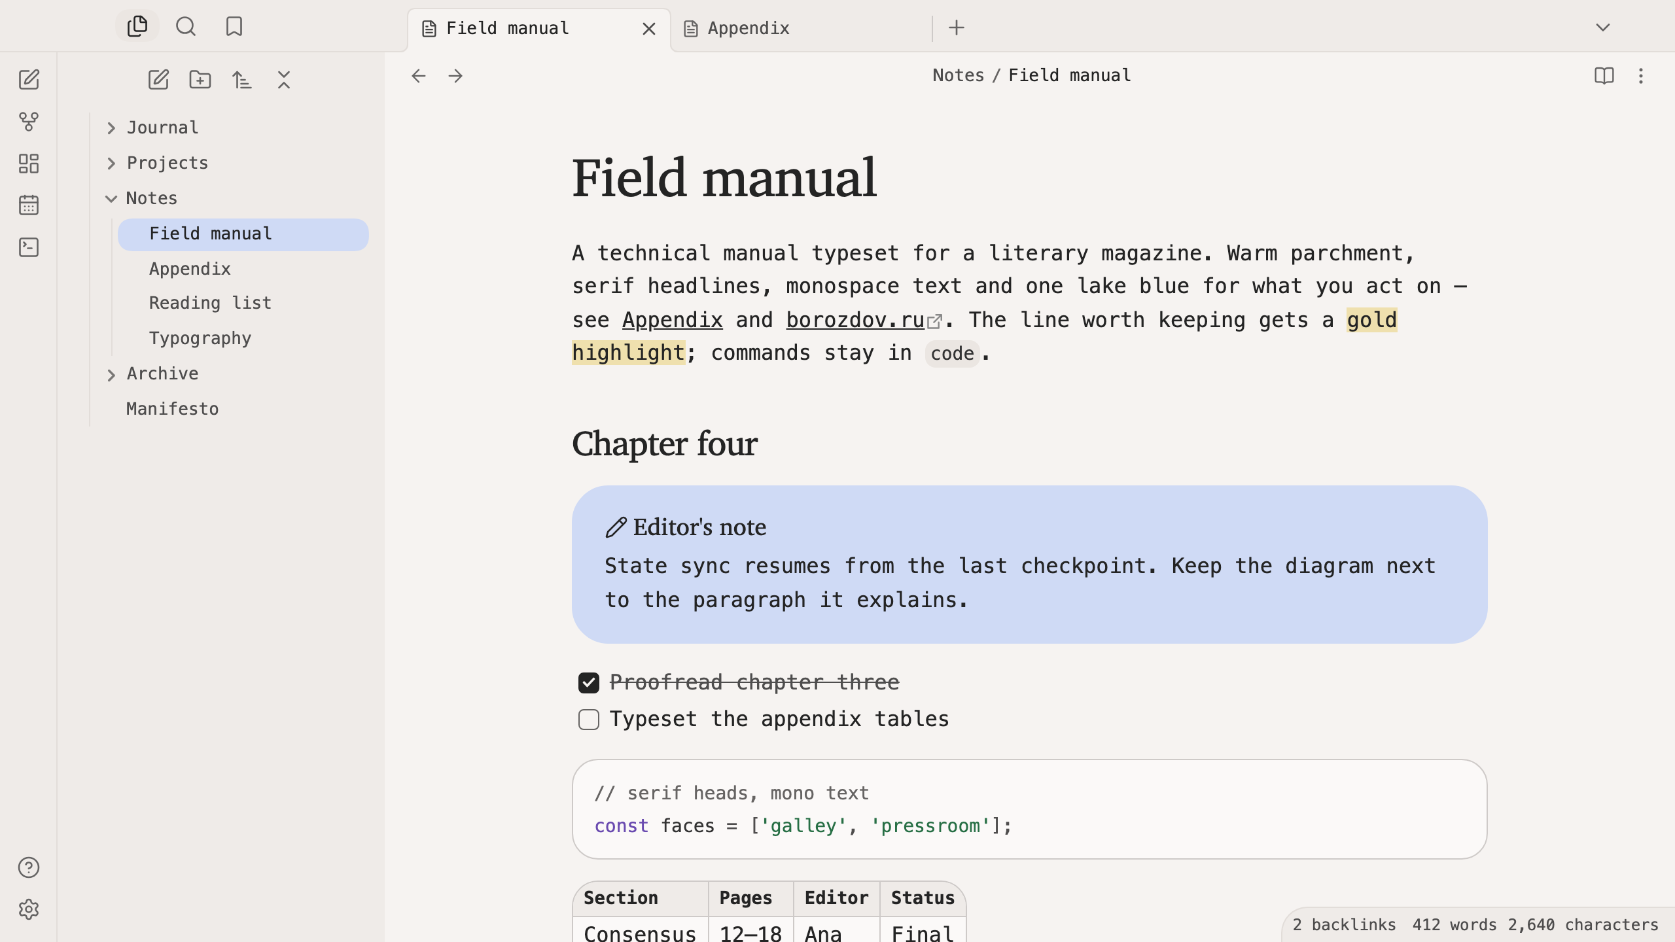Click the Editor's note callout title
This screenshot has height=942, width=1675.
(699, 527)
